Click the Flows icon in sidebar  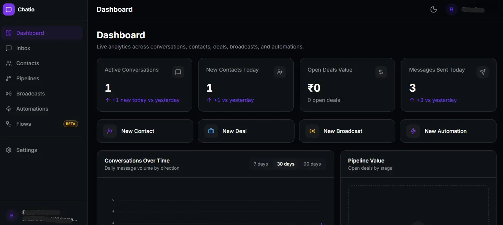9,124
